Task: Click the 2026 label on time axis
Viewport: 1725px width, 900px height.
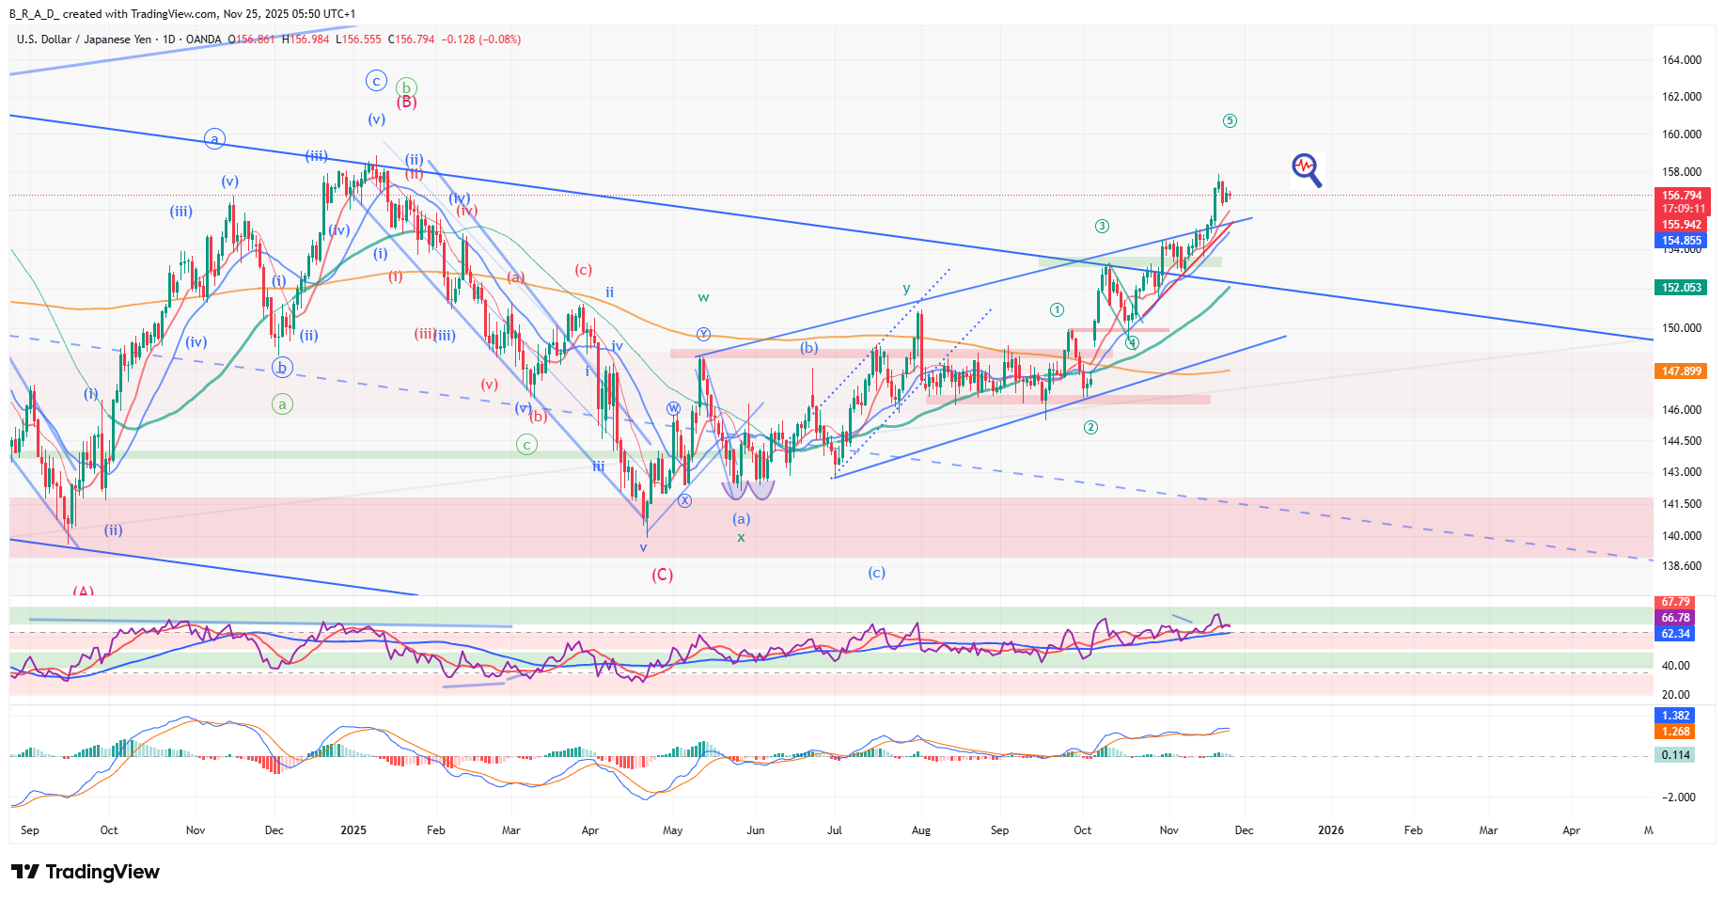Action: point(1330,830)
